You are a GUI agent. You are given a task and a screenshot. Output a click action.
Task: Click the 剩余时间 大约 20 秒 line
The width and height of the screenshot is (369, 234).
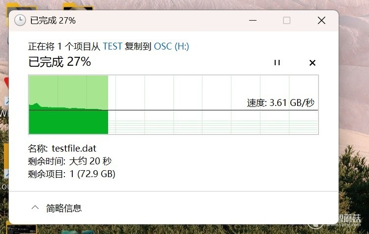(70, 161)
